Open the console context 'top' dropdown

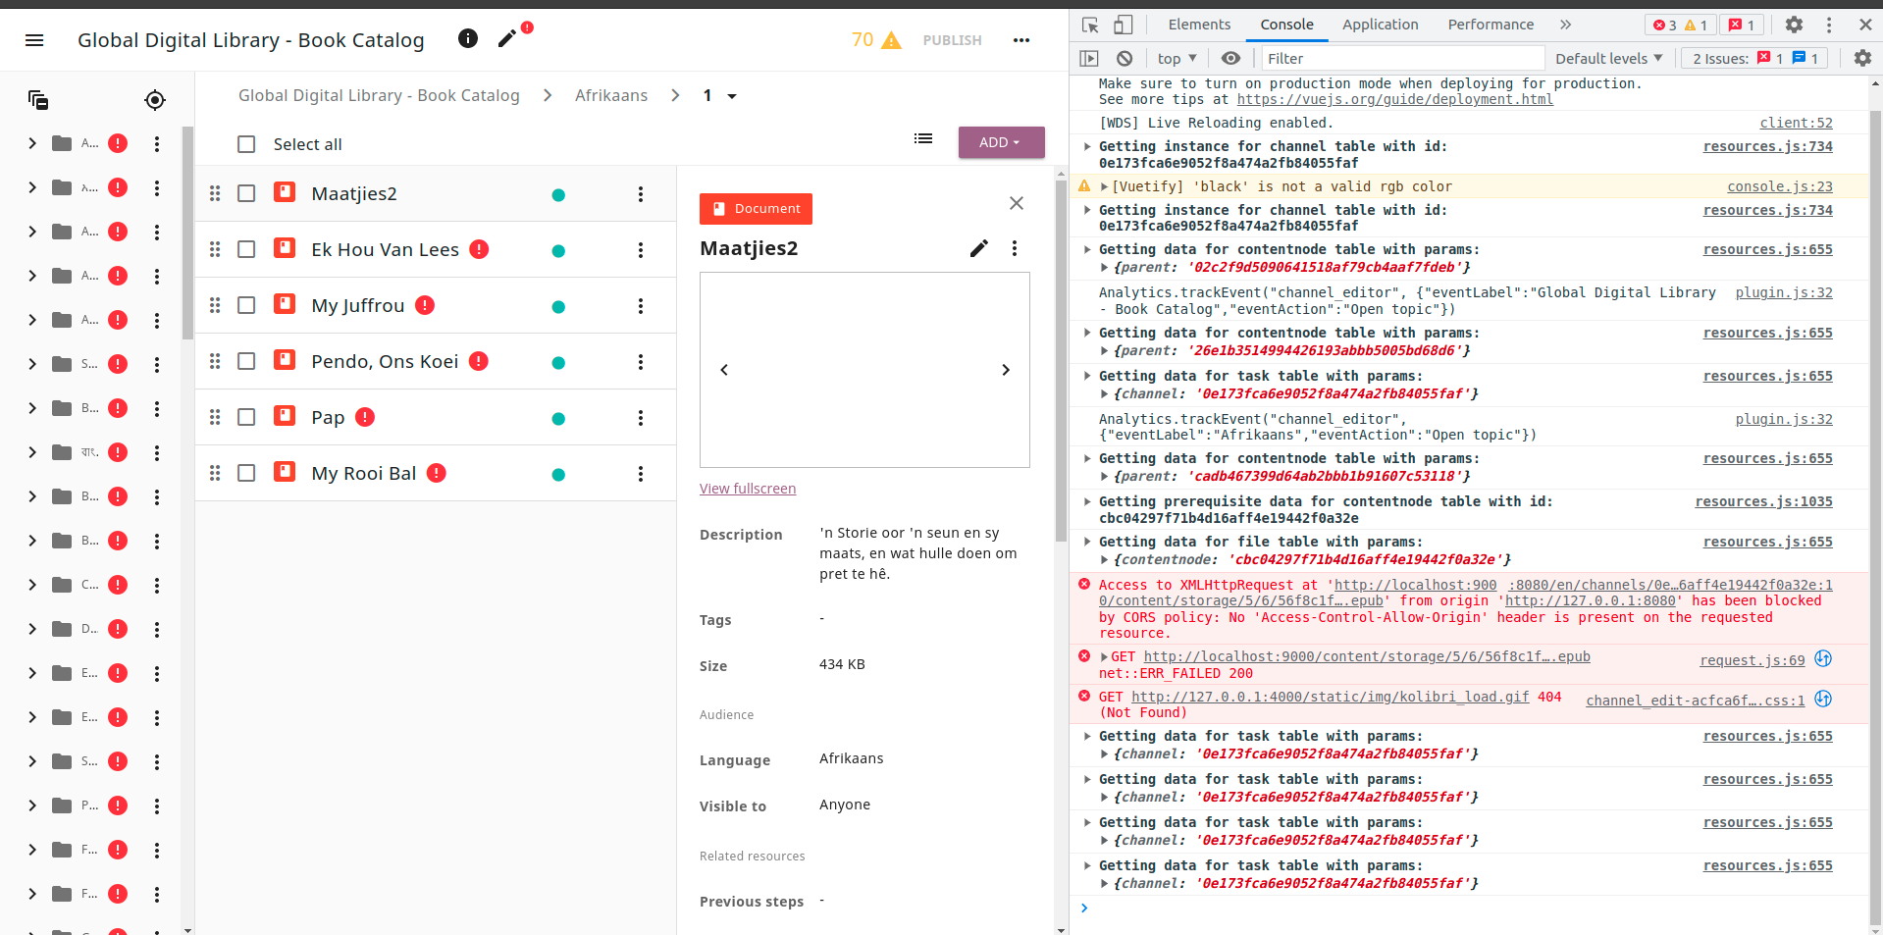1177,58
